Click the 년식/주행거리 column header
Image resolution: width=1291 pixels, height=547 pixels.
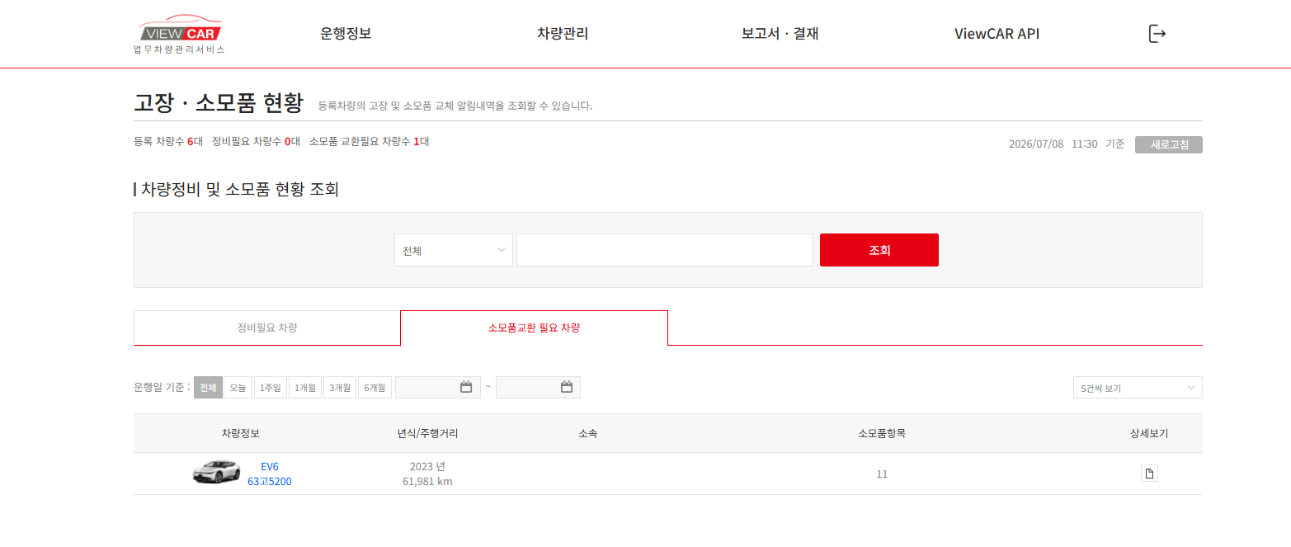click(427, 433)
